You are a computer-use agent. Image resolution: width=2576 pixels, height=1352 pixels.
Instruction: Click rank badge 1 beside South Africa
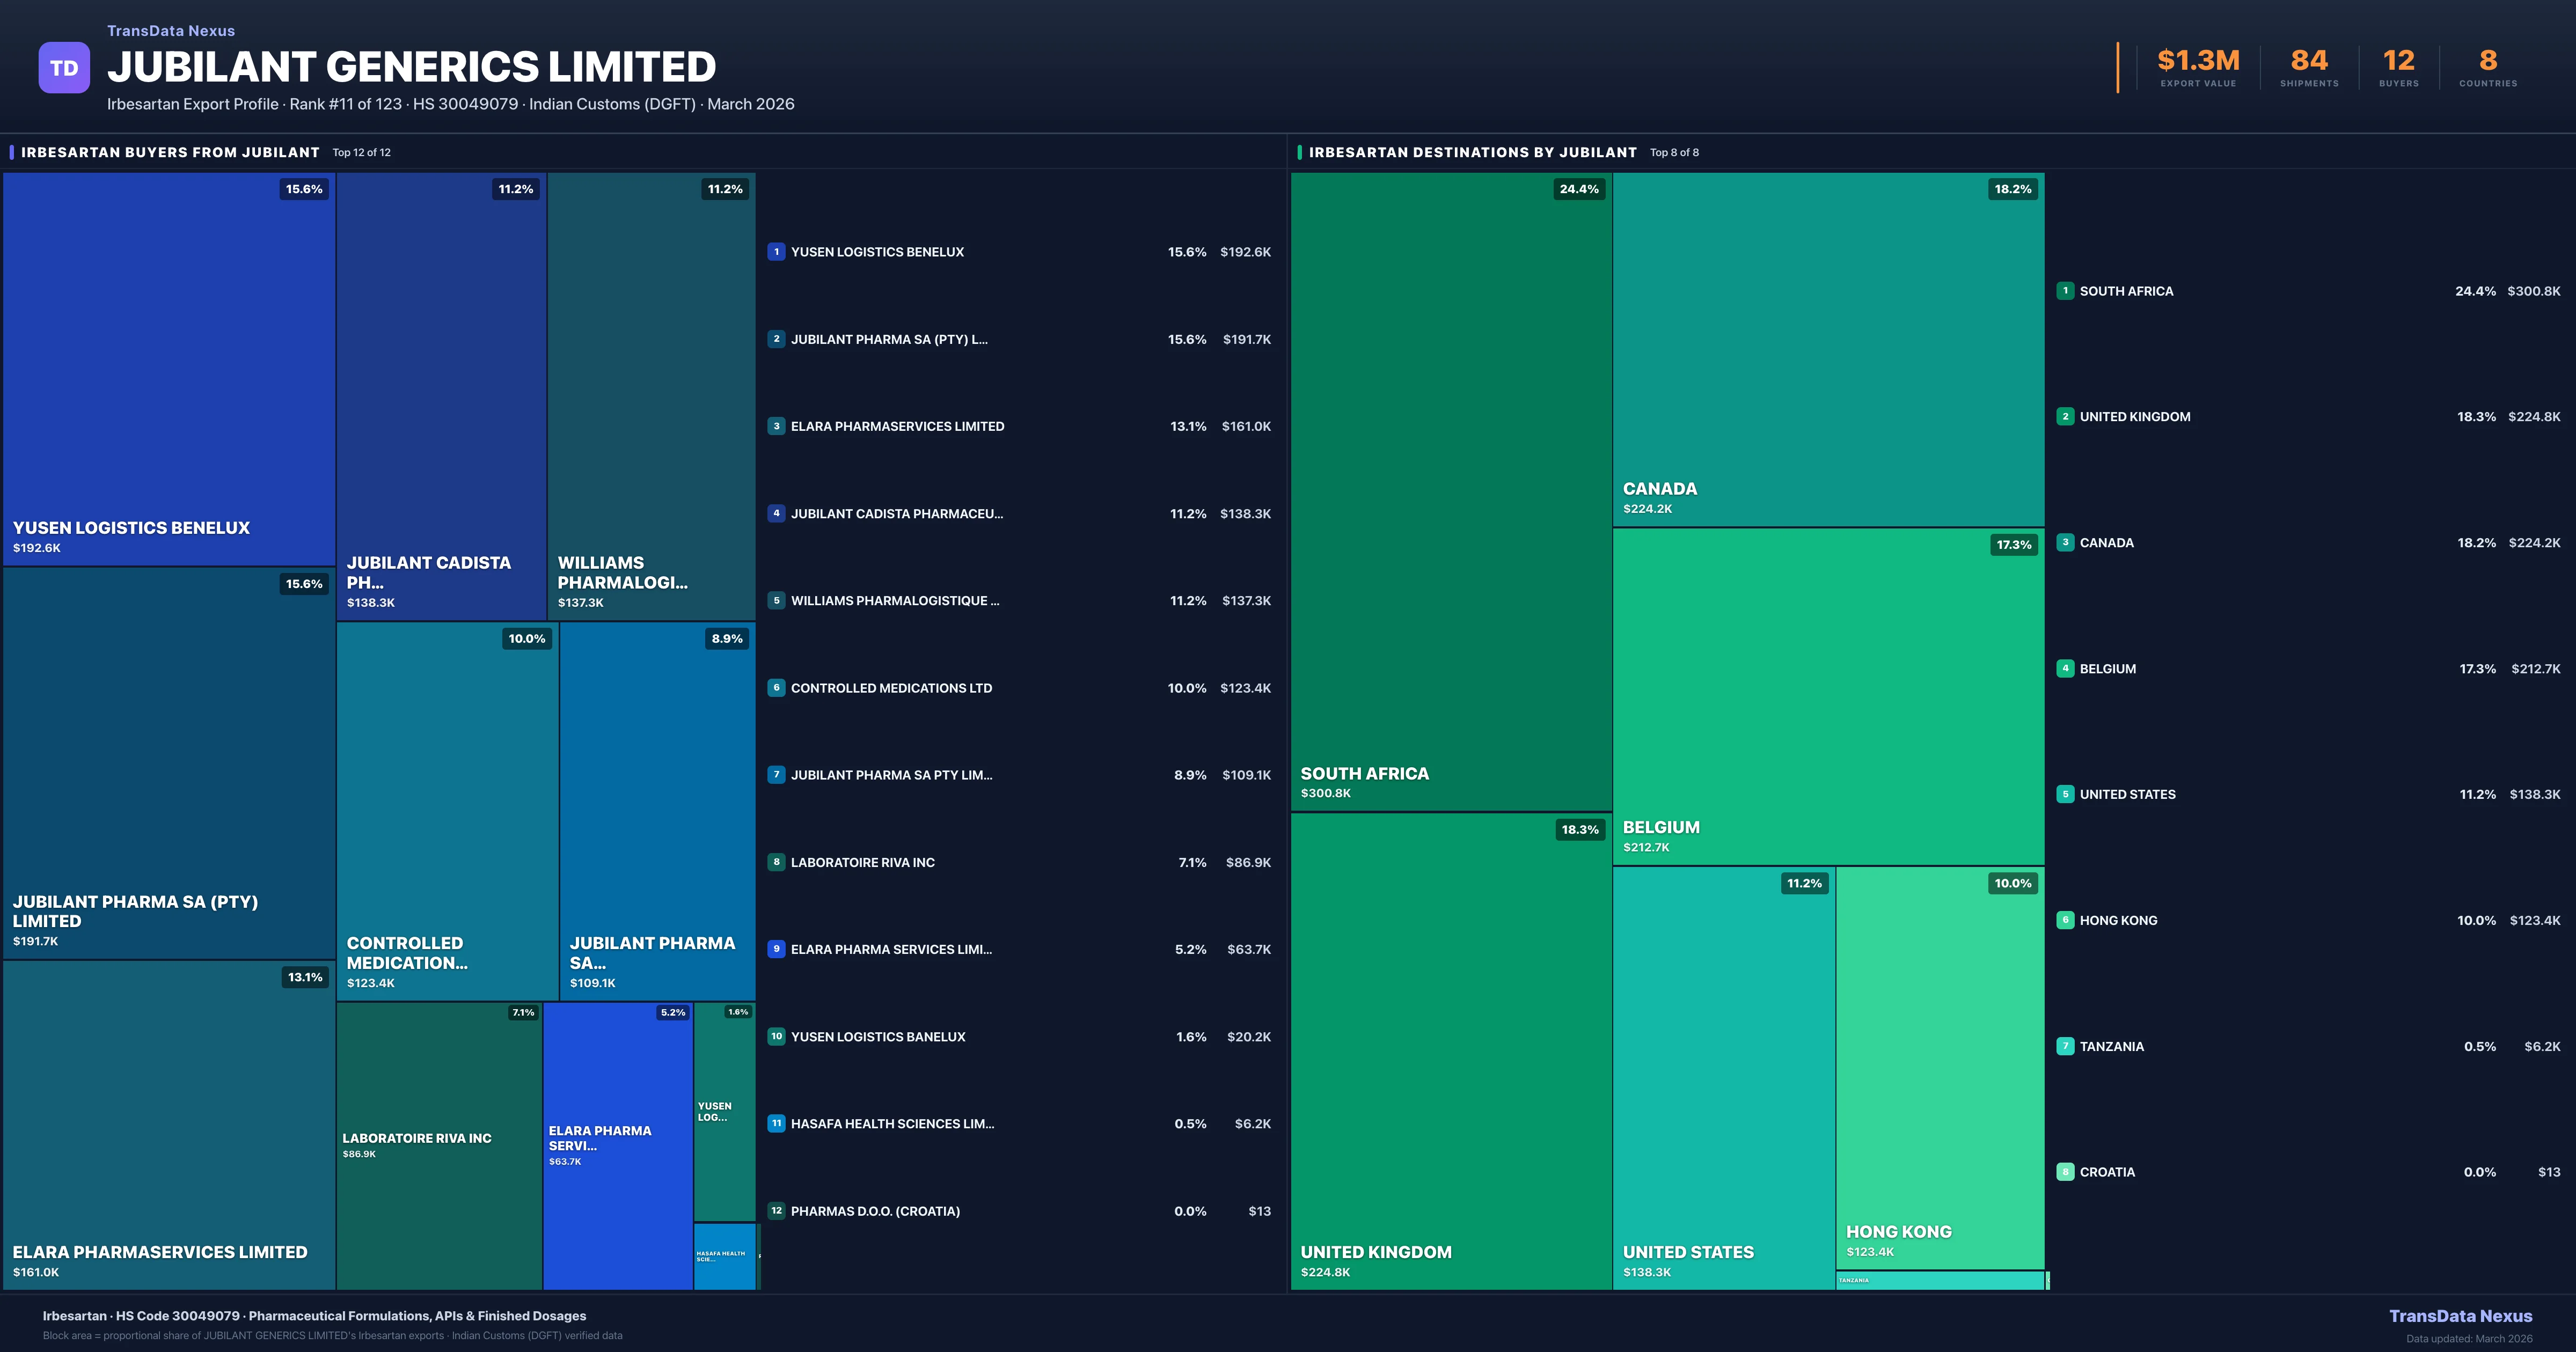tap(2065, 291)
